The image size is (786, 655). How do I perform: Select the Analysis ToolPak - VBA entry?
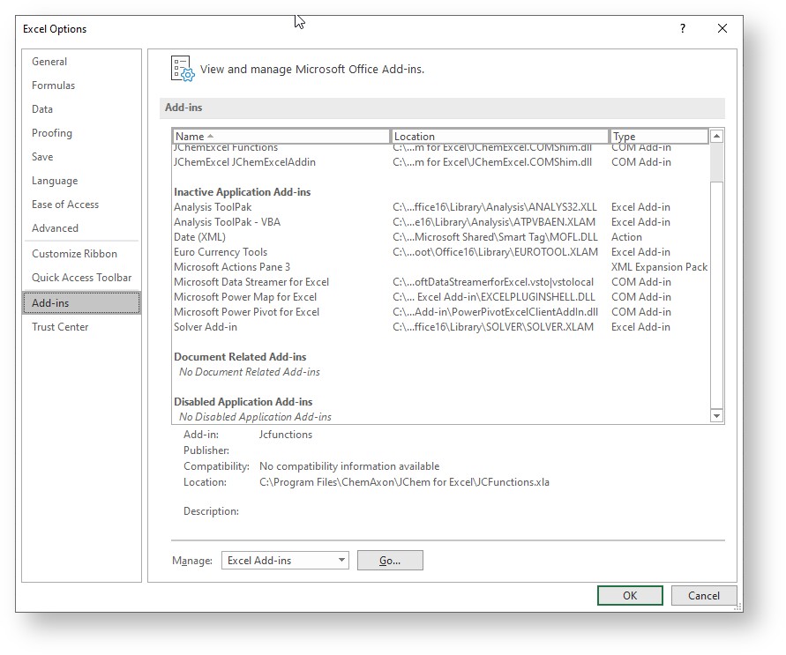[227, 222]
